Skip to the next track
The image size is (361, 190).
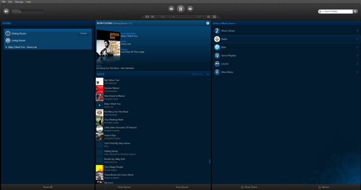[190, 9]
